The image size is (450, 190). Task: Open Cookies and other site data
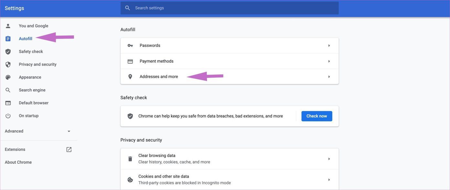pos(230,180)
